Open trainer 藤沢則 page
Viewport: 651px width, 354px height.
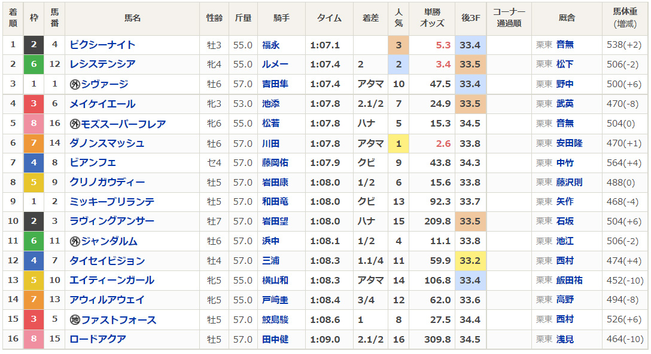click(x=569, y=182)
